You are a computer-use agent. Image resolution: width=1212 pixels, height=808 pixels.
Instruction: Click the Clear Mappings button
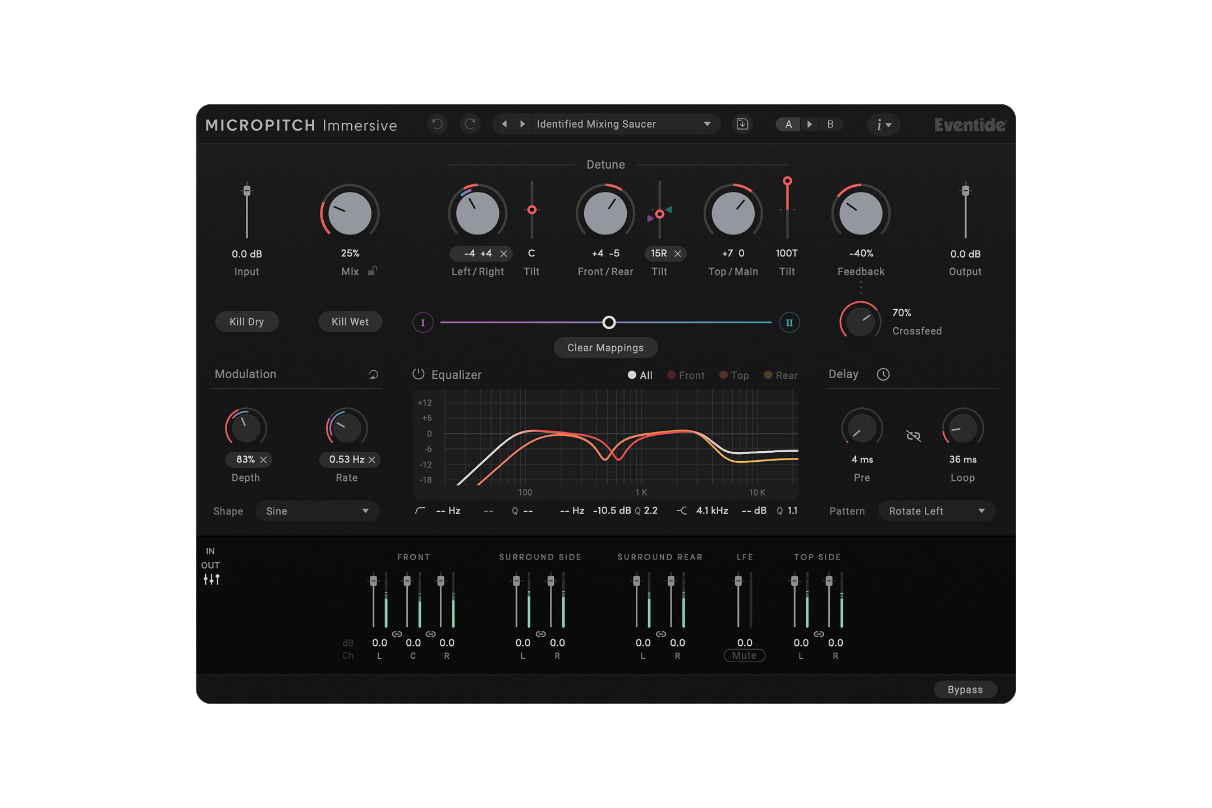pos(605,348)
